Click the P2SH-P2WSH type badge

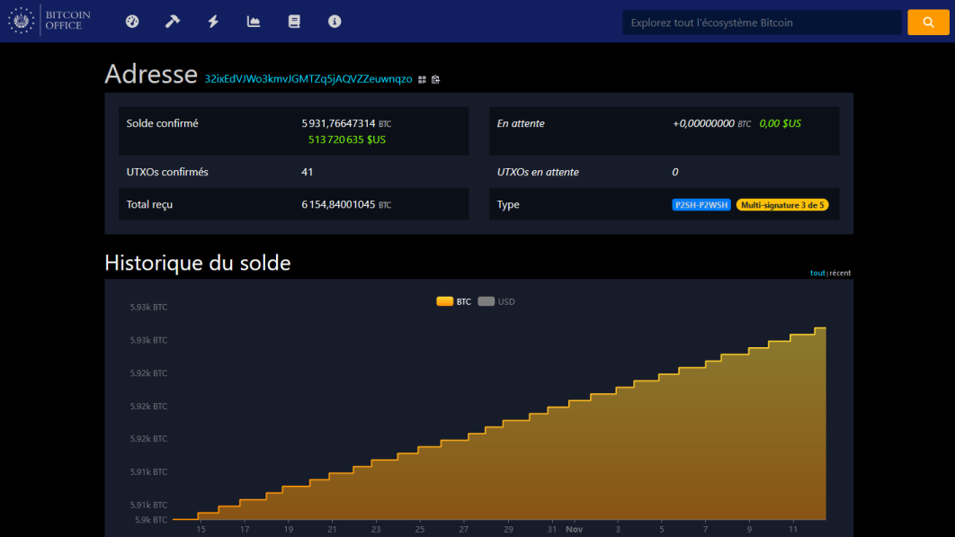[701, 205]
